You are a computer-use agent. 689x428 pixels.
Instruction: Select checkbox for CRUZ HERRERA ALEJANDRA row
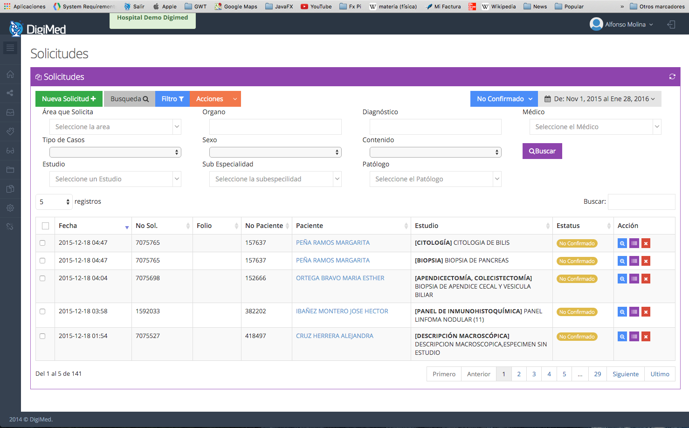pyautogui.click(x=42, y=336)
